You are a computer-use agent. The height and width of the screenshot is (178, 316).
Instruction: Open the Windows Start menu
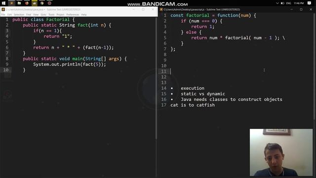(x=3, y=3)
